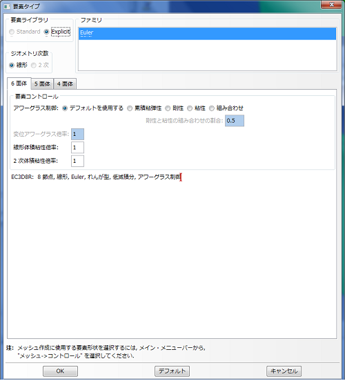Click the dialog title bar icon
This screenshot has width=345, height=381.
(7, 6)
